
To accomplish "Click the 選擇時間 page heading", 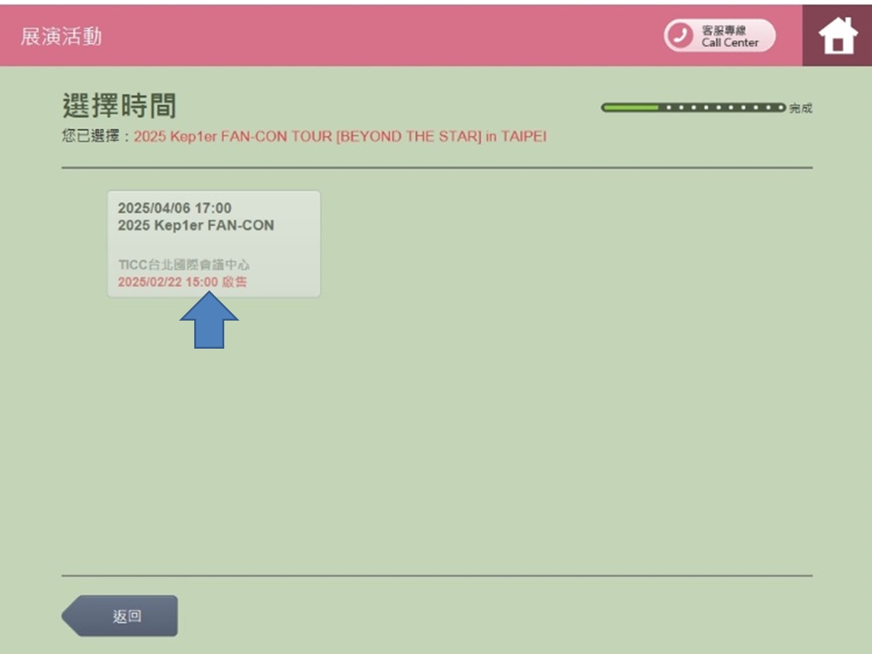I will tap(119, 105).
